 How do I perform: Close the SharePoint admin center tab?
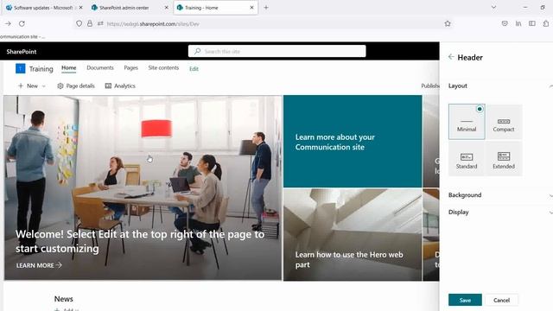pos(167,8)
